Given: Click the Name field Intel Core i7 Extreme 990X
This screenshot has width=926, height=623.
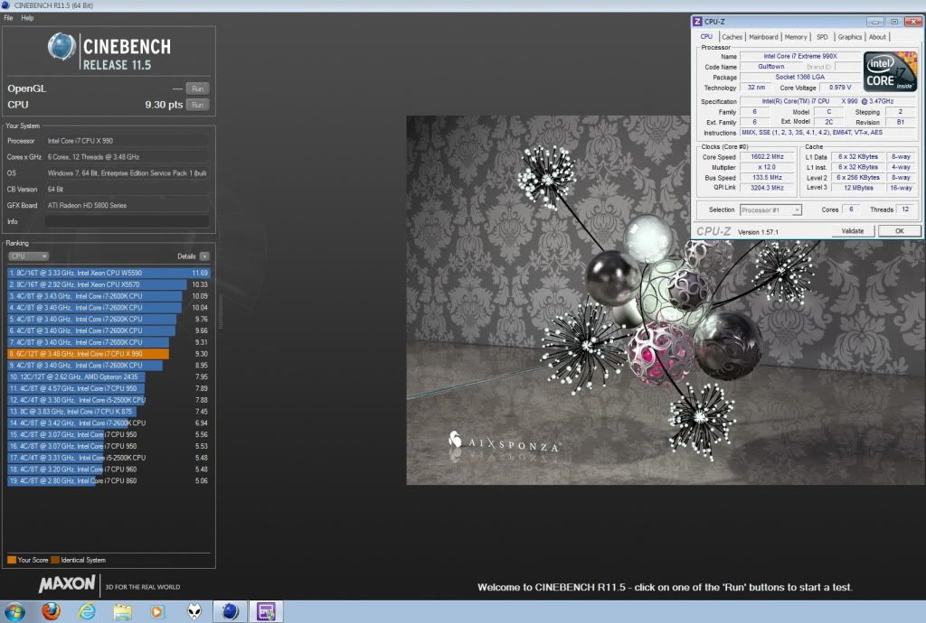Looking at the screenshot, I should click(x=800, y=56).
